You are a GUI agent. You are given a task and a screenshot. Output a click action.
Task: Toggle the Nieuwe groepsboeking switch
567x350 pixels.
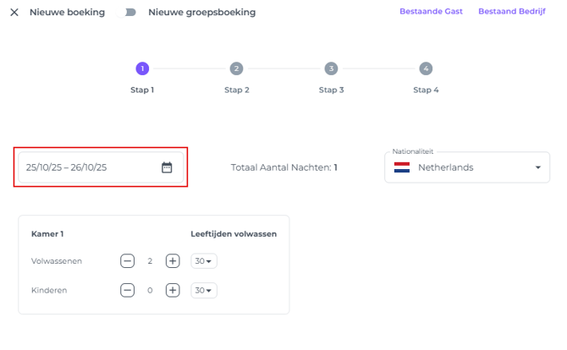tap(130, 13)
